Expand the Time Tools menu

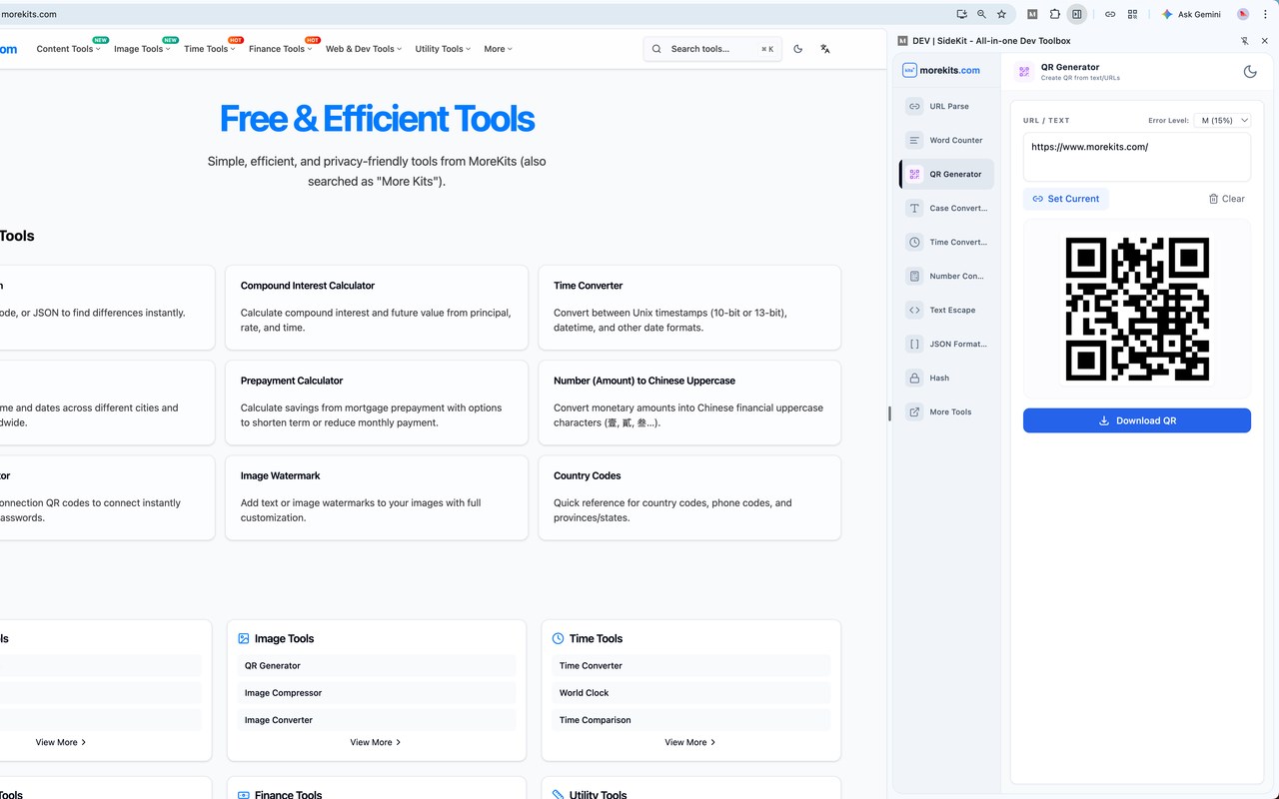pyautogui.click(x=209, y=49)
